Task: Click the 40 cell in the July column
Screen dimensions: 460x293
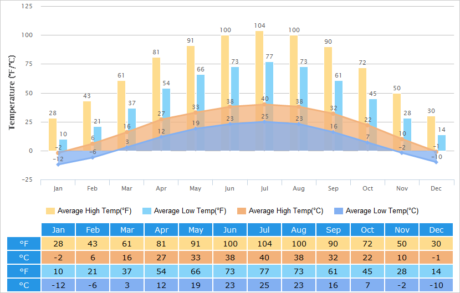Action: (x=264, y=257)
